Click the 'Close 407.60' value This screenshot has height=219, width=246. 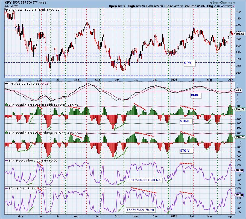click(x=174, y=6)
